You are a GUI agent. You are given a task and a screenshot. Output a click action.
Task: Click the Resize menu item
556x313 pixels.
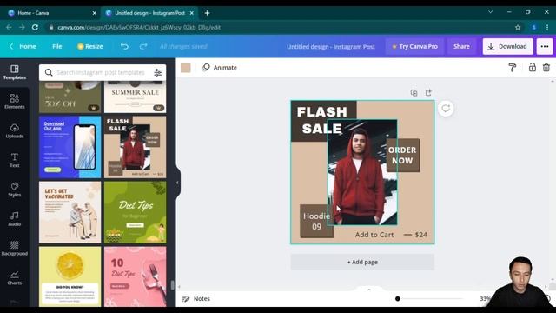[x=90, y=46]
